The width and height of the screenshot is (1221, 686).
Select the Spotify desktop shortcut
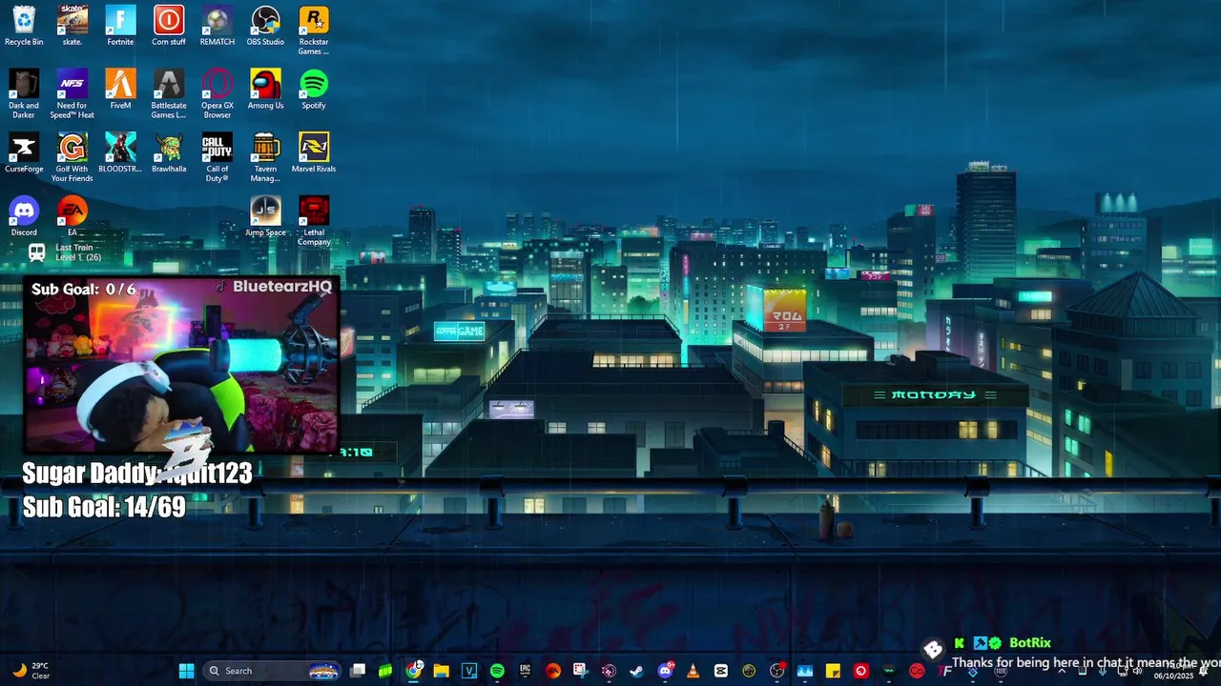[x=314, y=90]
